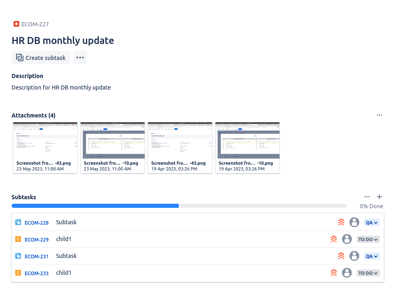Click the ECOM-233 orange issue type icon

(x=18, y=273)
